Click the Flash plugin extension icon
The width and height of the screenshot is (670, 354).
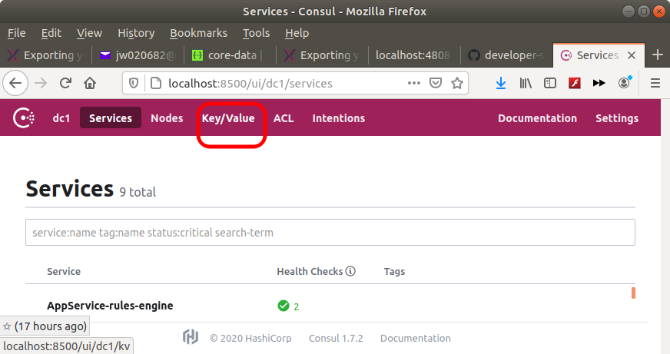coord(575,83)
